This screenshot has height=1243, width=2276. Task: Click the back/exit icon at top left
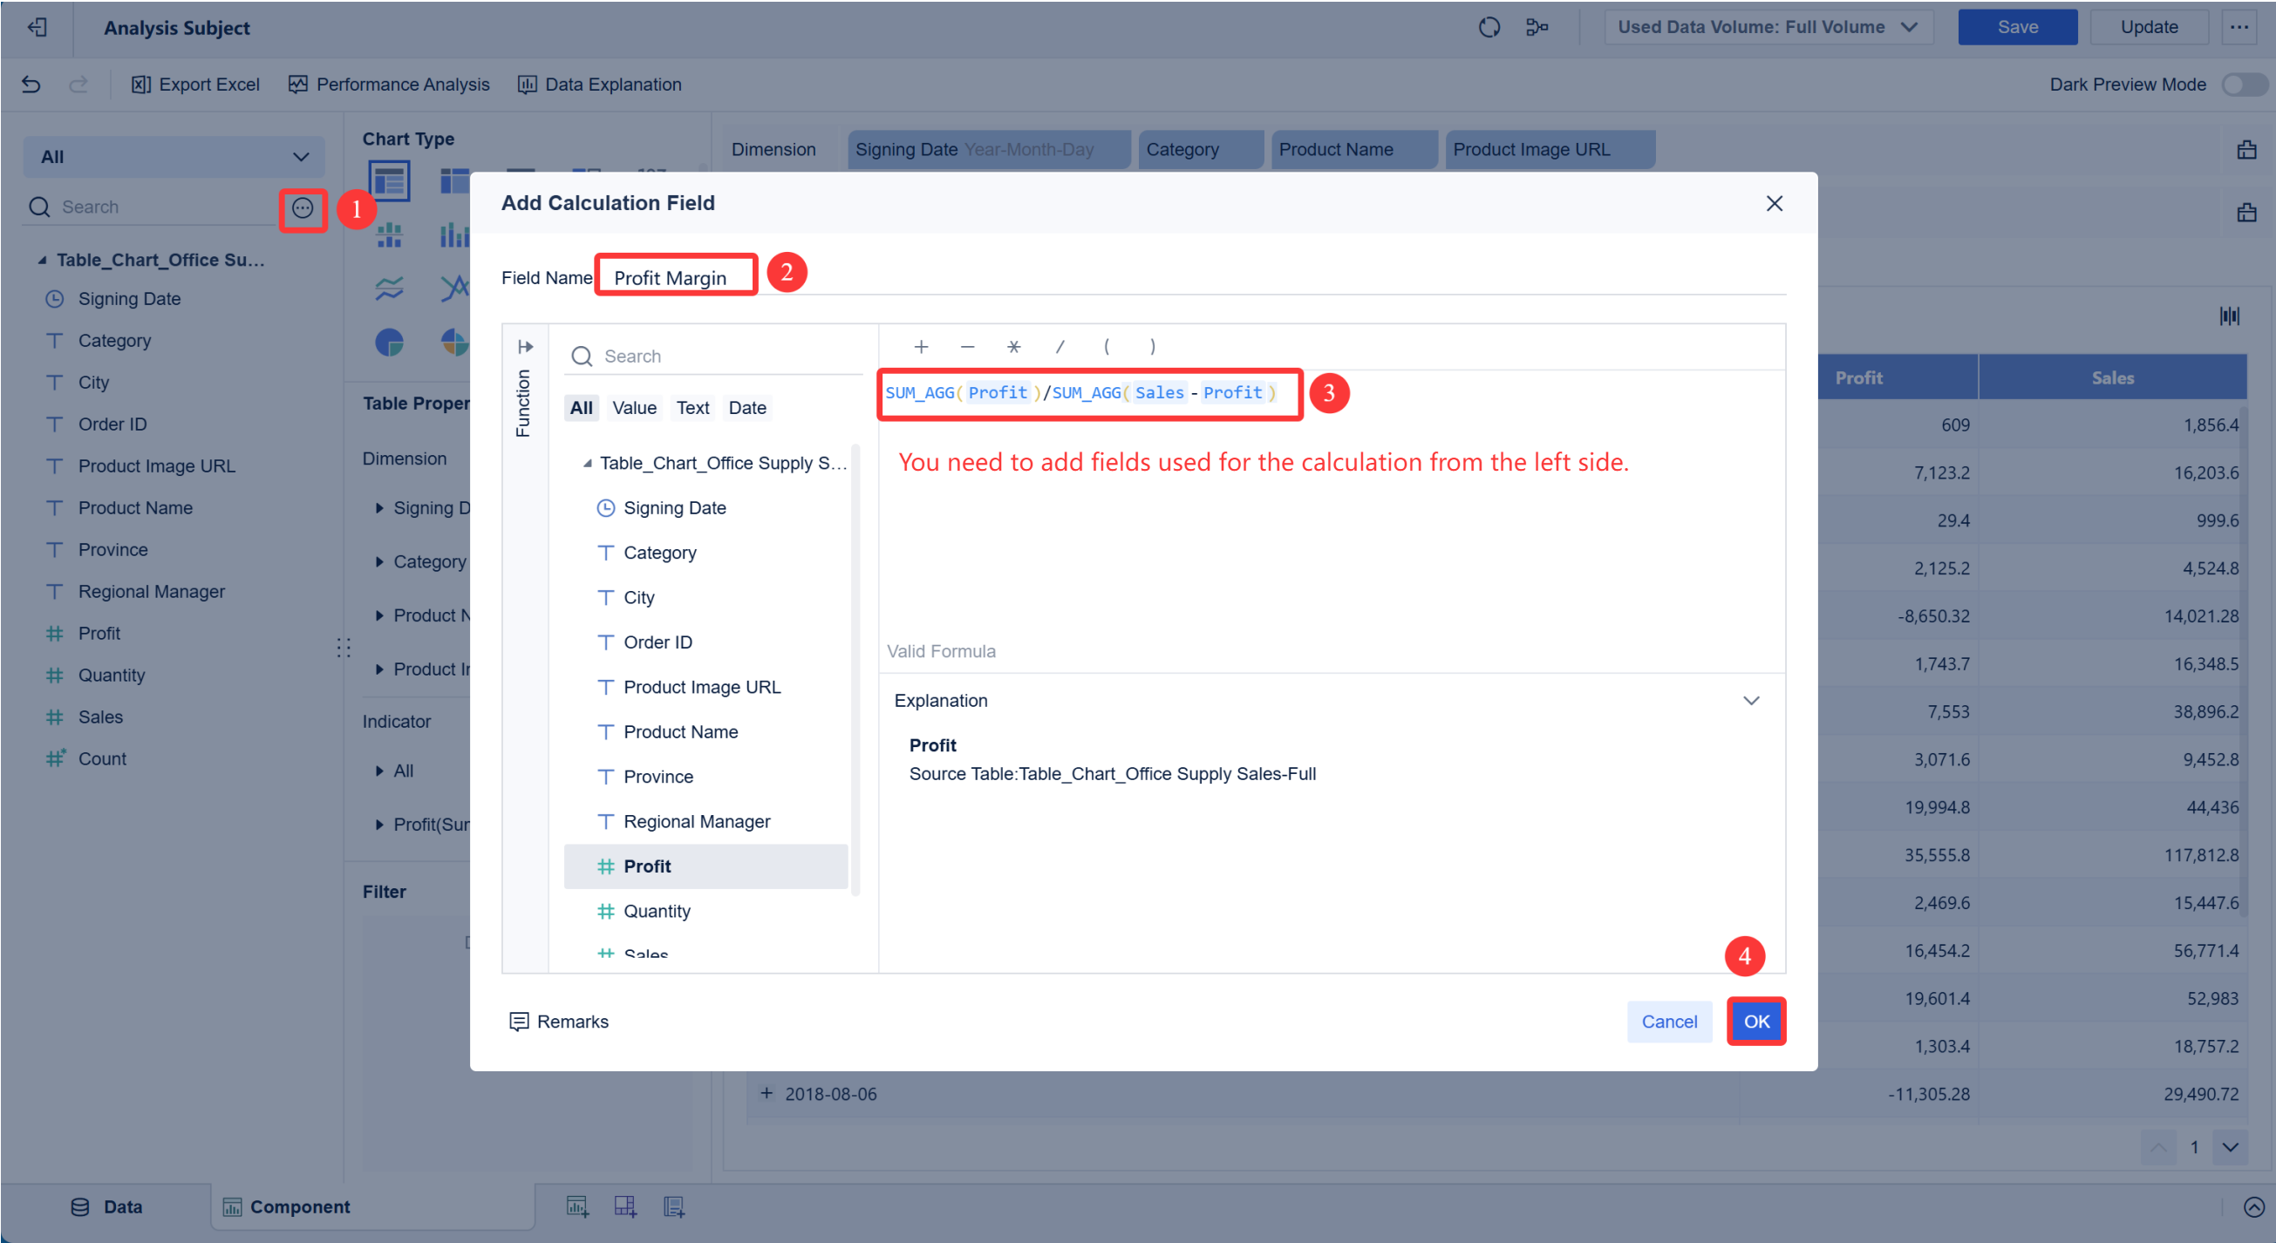[x=37, y=27]
